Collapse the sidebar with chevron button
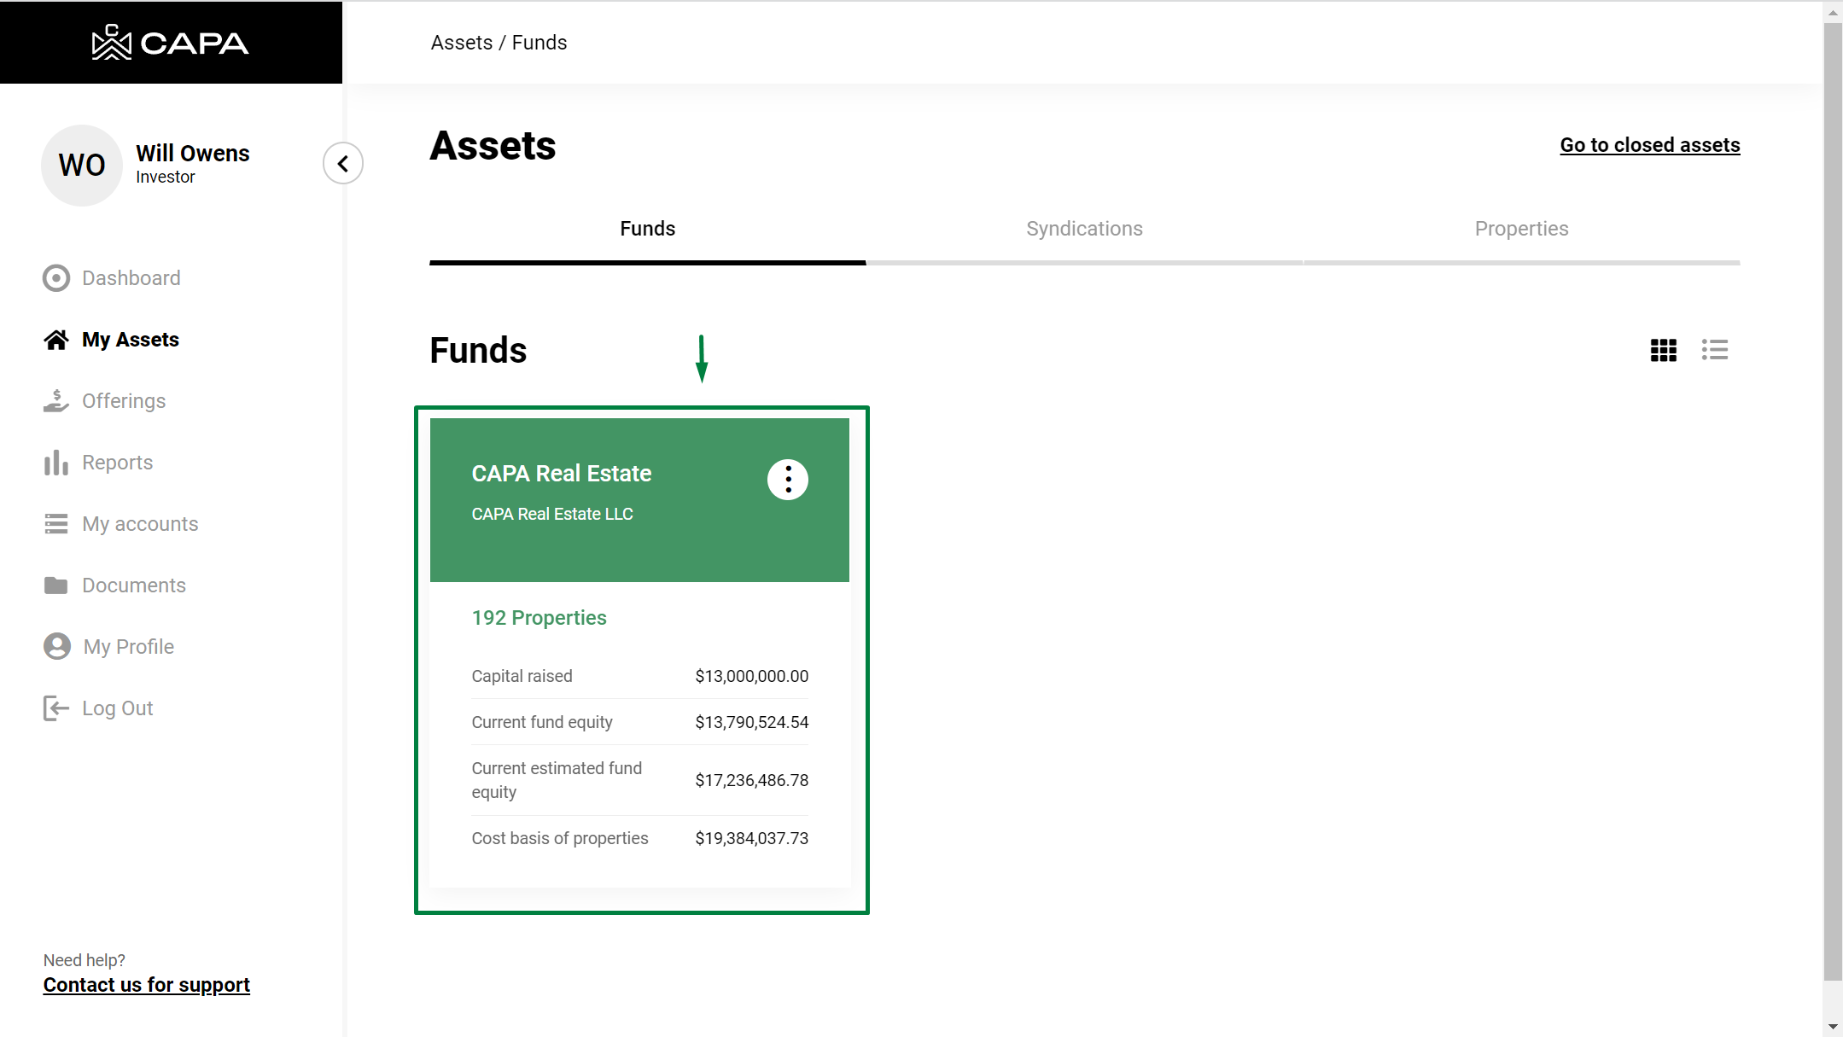This screenshot has height=1037, width=1843. (x=343, y=164)
